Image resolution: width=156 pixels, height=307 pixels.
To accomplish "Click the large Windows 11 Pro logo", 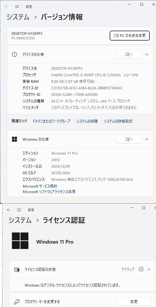I will [x=20, y=241].
